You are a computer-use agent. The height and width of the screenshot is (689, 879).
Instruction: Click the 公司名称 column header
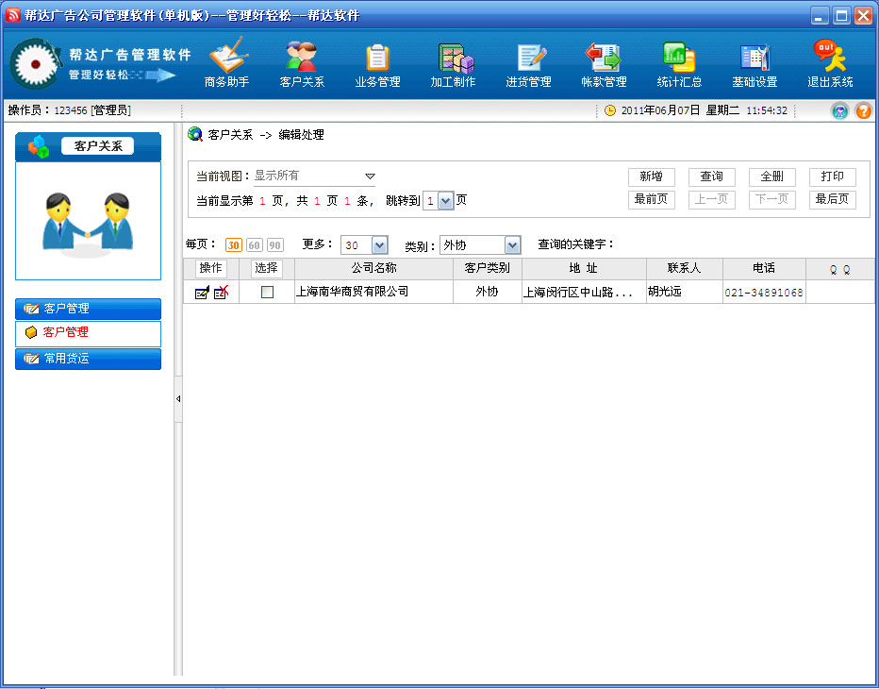point(373,268)
